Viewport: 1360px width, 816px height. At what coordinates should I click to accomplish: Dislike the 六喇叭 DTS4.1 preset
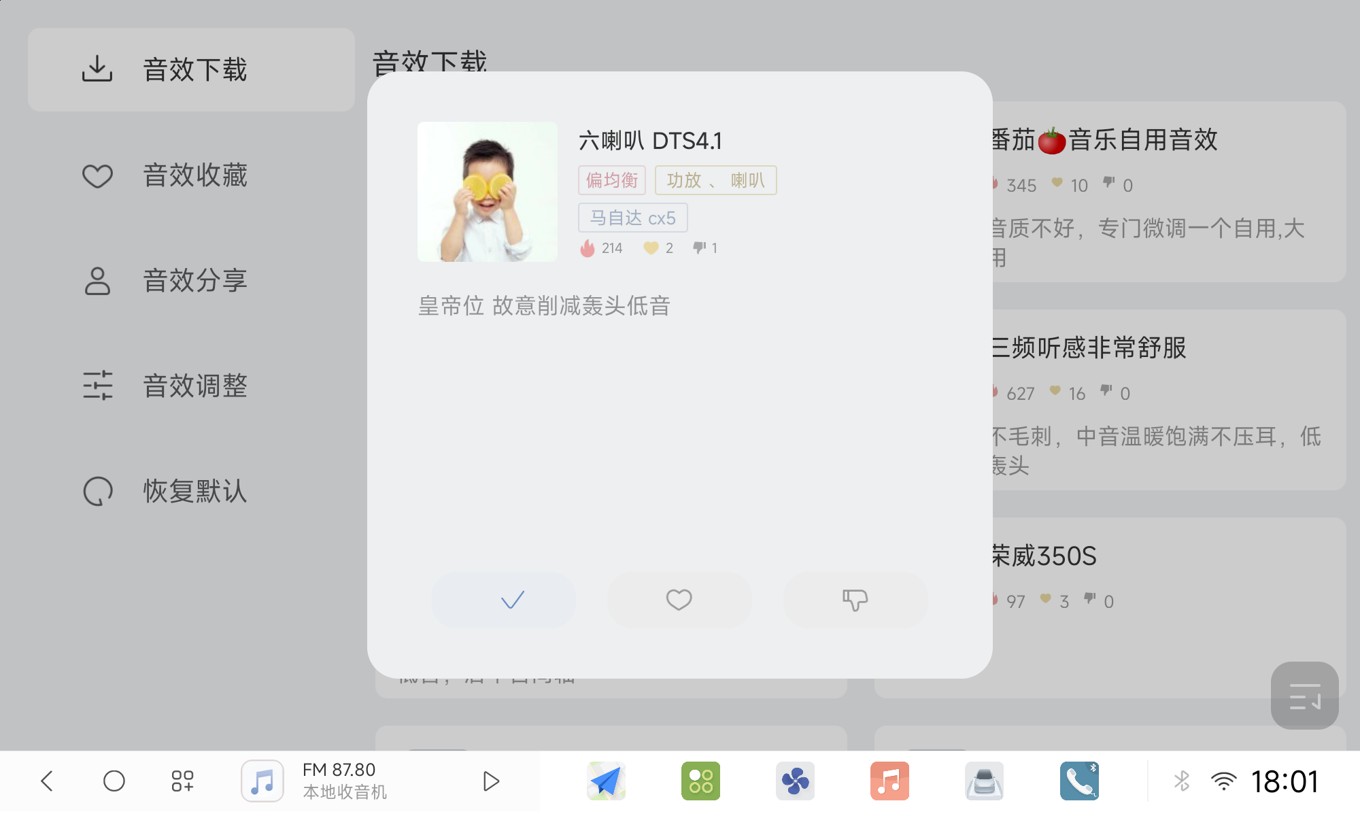pos(855,600)
